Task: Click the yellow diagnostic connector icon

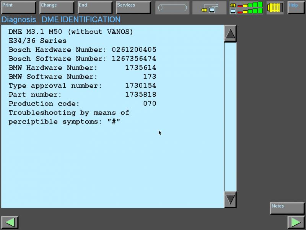Action: pyautogui.click(x=275, y=8)
